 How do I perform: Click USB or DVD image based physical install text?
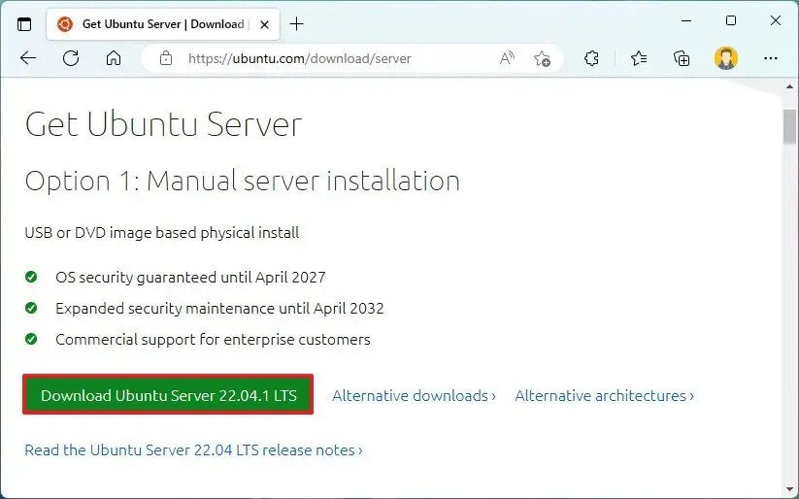tap(162, 232)
